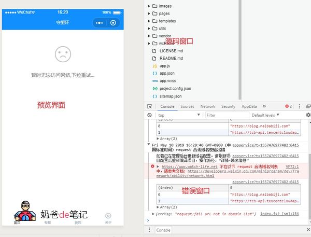
Task: Open the top context dropdown
Action: tap(179, 115)
